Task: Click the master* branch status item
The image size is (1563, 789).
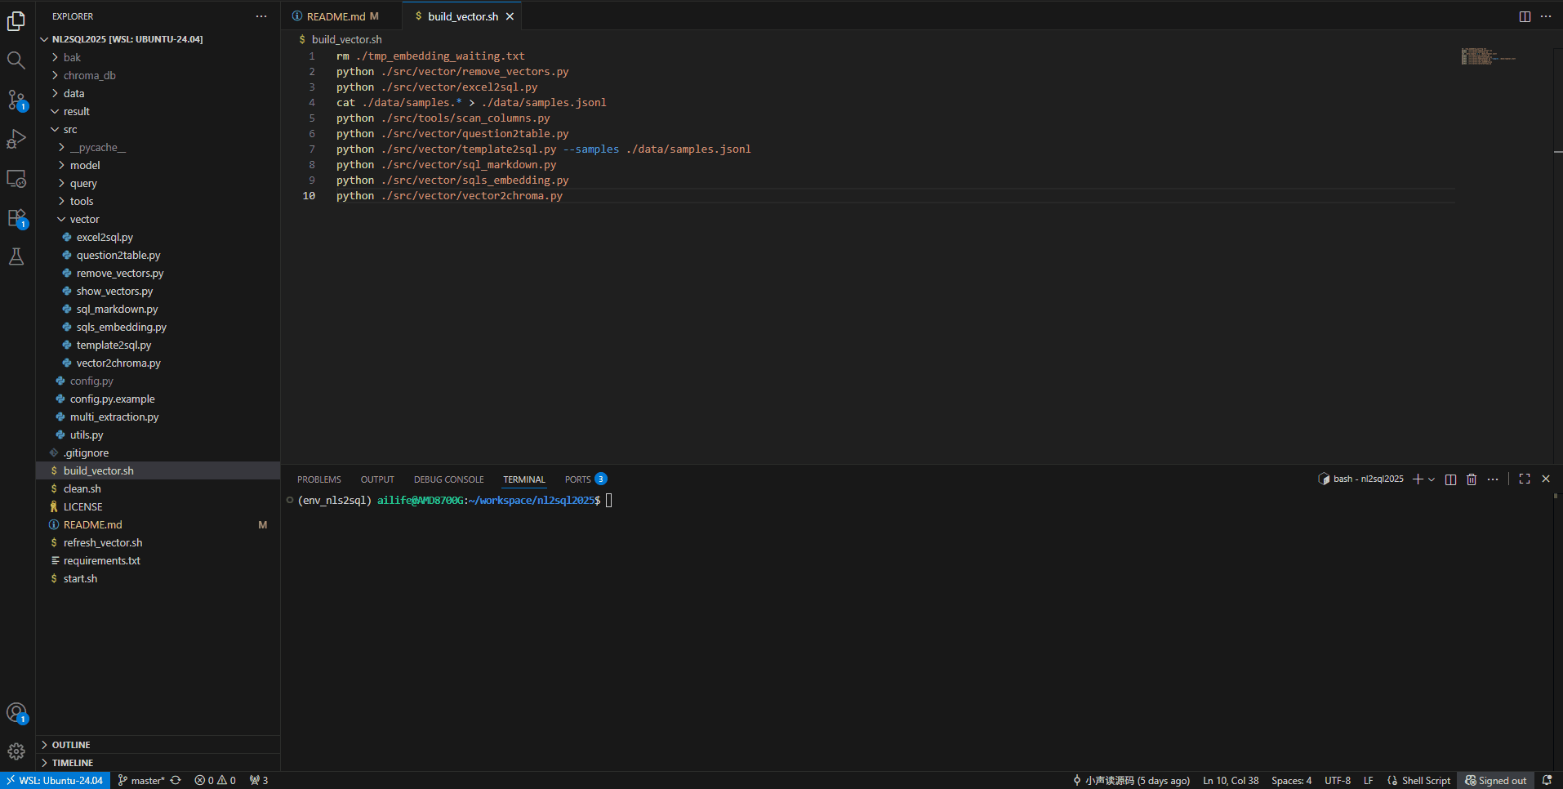Action: (141, 780)
